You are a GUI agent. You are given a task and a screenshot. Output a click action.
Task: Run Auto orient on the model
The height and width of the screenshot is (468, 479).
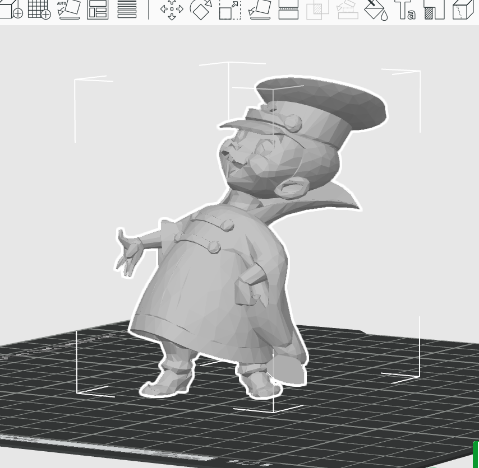pyautogui.click(x=69, y=10)
